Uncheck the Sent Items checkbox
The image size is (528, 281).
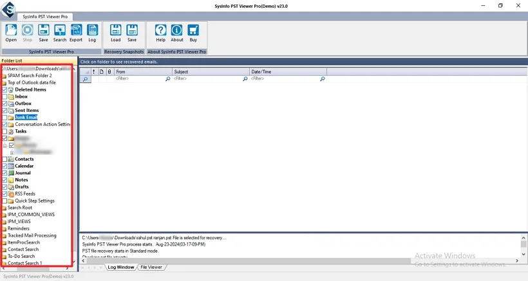pyautogui.click(x=5, y=111)
